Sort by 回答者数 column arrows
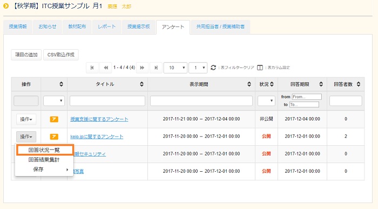The height and width of the screenshot is (209, 378). (x=359, y=84)
